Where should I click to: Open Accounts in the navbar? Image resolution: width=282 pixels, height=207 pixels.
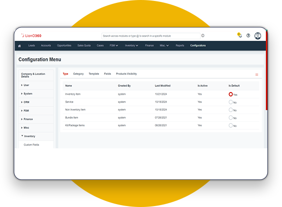[46, 45]
